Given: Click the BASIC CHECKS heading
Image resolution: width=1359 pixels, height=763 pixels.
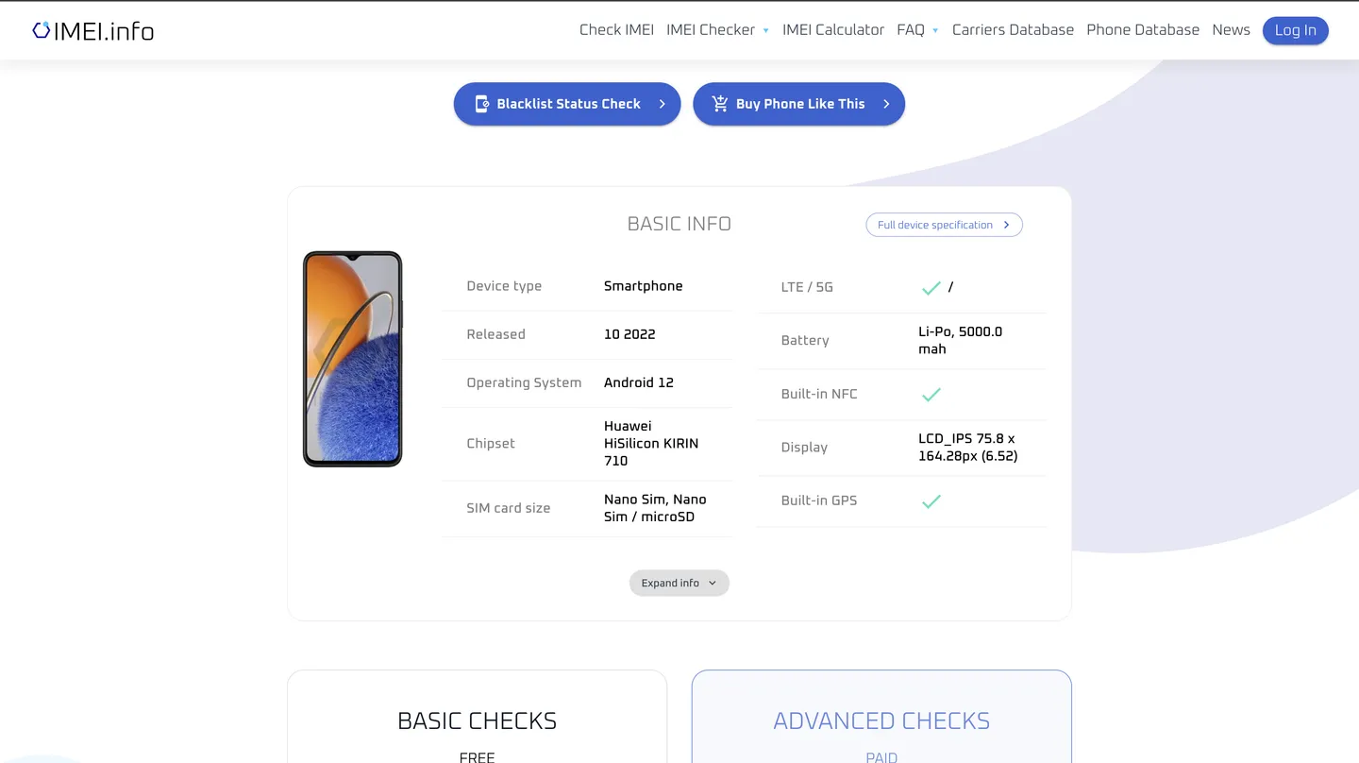Looking at the screenshot, I should pos(477,721).
